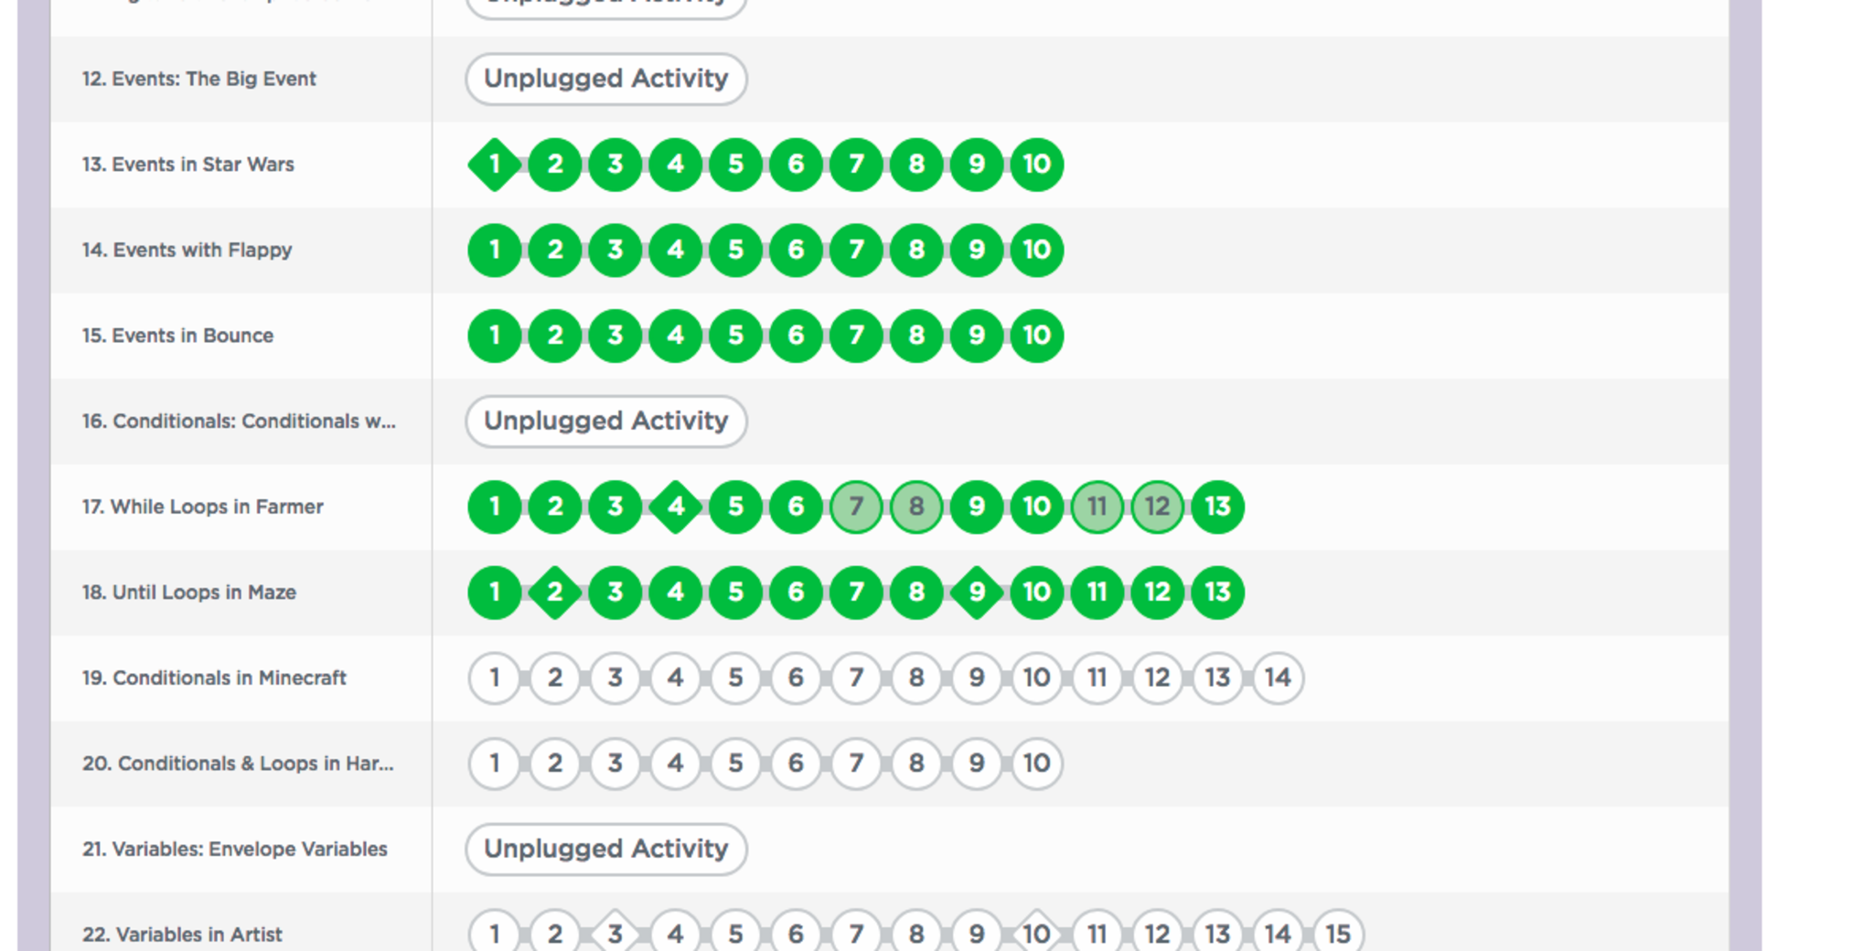Viewport: 1873px width, 951px height.
Task: Open puzzle 13 in Until Loops in Maze
Action: pos(1217,593)
